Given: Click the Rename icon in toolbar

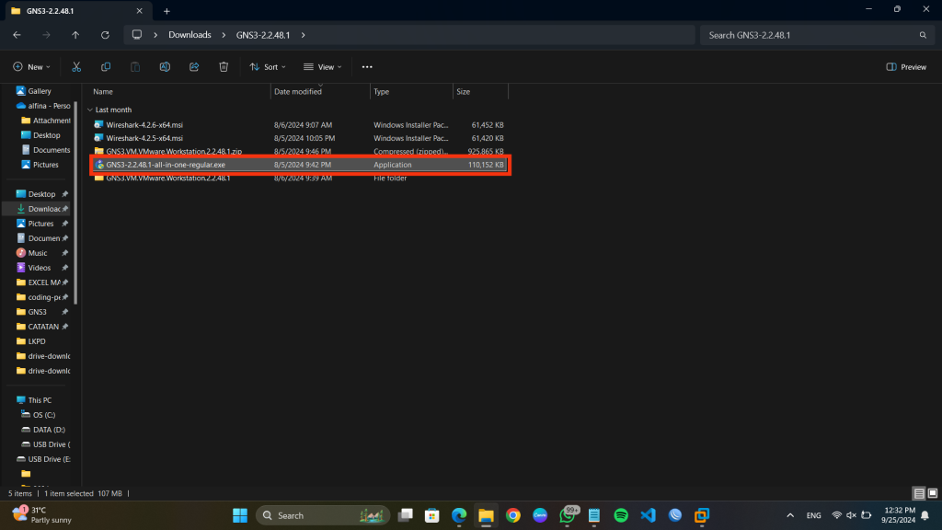Looking at the screenshot, I should point(165,67).
